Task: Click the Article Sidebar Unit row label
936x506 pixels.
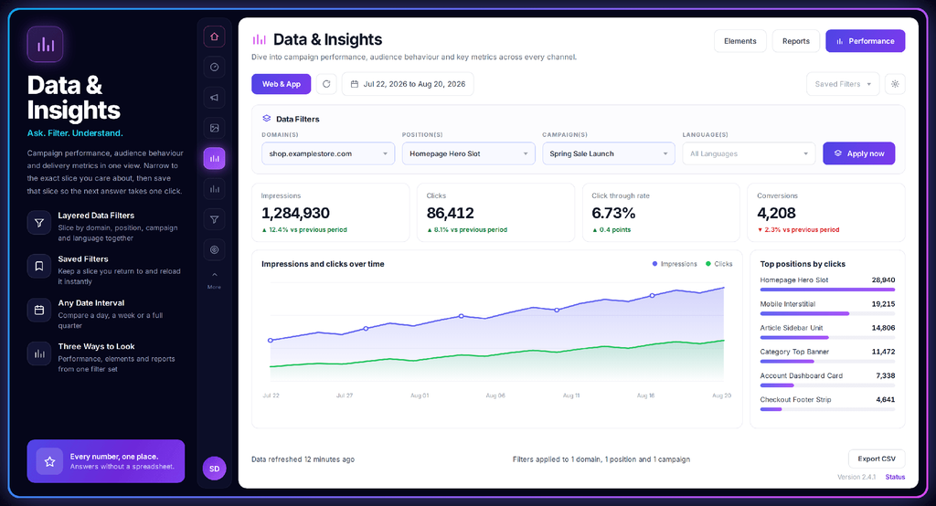Action: [x=791, y=328]
